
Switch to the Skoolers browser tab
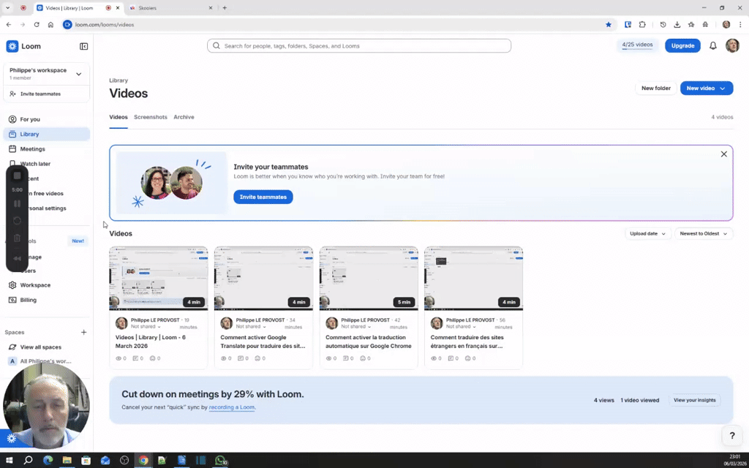tap(170, 8)
